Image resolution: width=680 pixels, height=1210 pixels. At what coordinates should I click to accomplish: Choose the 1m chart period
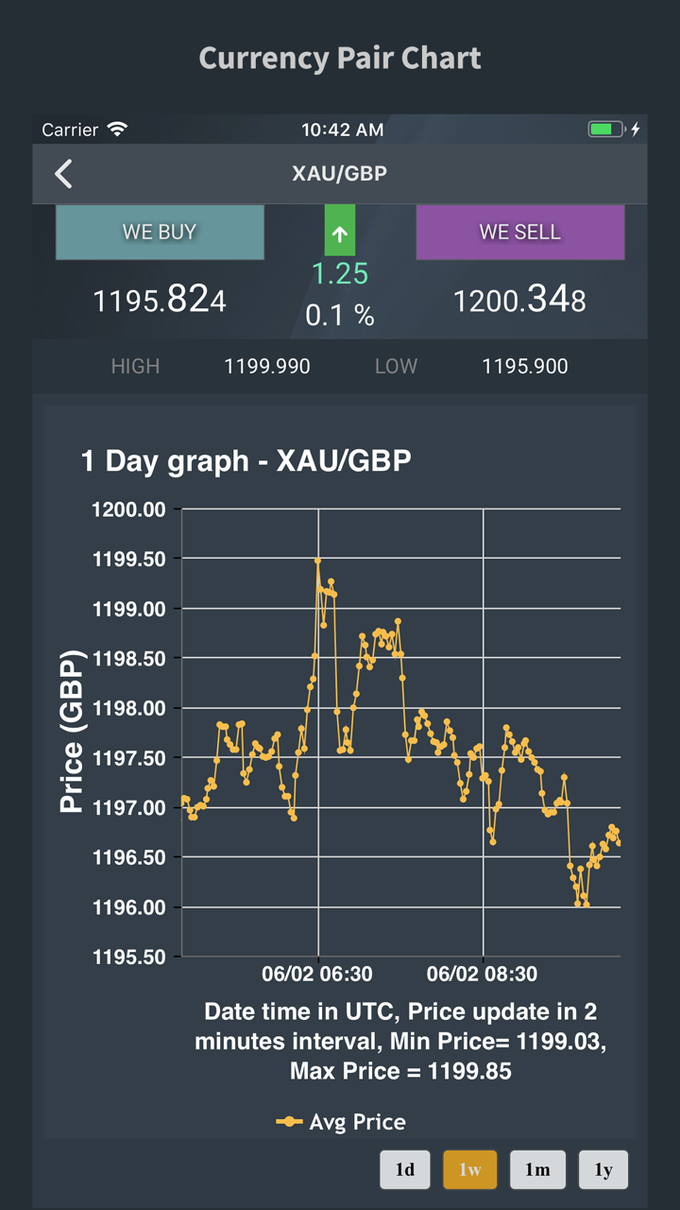coord(537,1169)
